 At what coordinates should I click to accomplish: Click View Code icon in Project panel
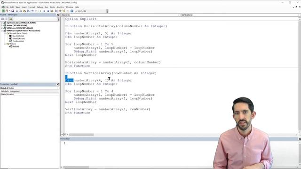2,19
